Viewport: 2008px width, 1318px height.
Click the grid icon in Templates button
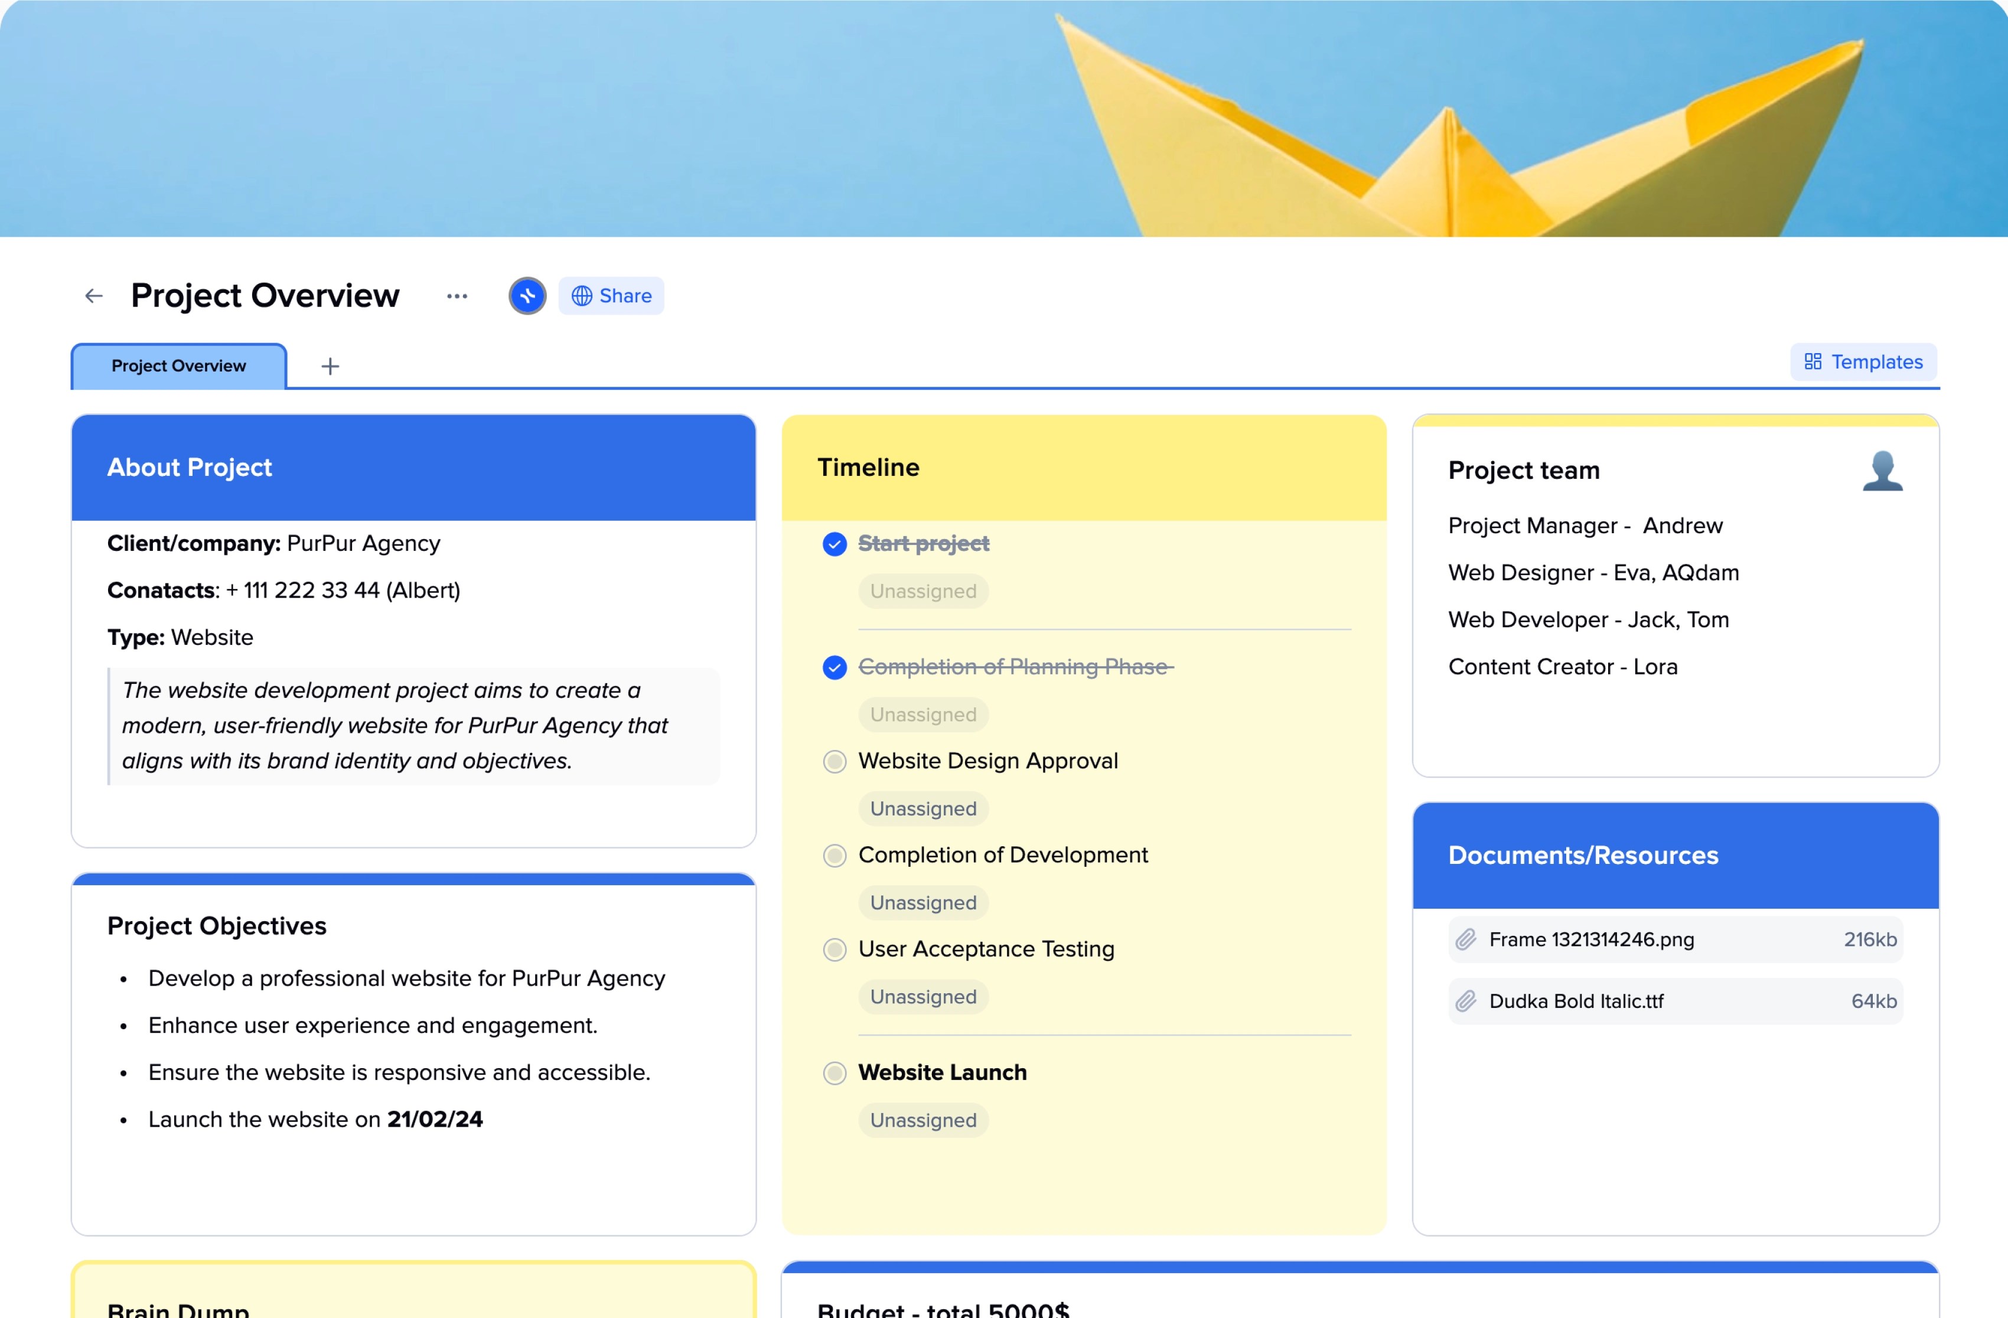click(1813, 362)
